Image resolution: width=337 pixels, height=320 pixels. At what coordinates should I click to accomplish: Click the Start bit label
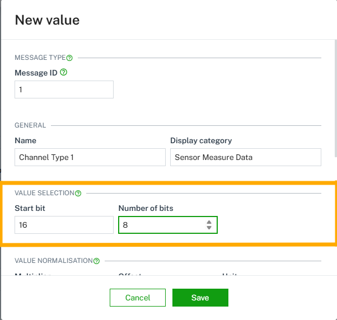30,208
